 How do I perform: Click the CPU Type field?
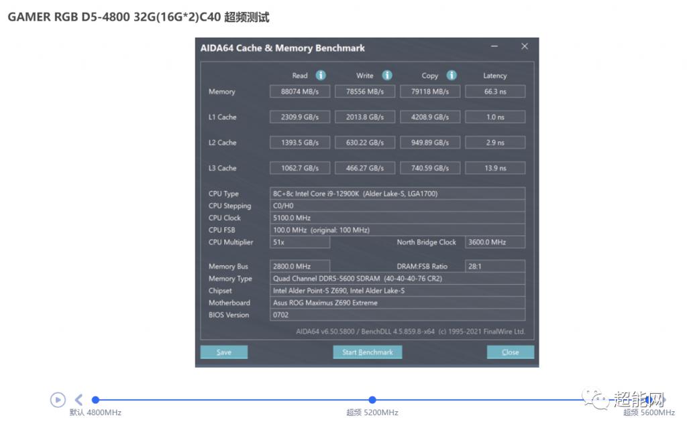[397, 194]
